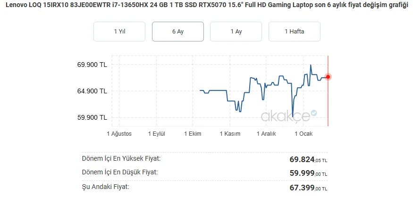
Task: Click the red current-price dot on chart
Action: point(328,77)
